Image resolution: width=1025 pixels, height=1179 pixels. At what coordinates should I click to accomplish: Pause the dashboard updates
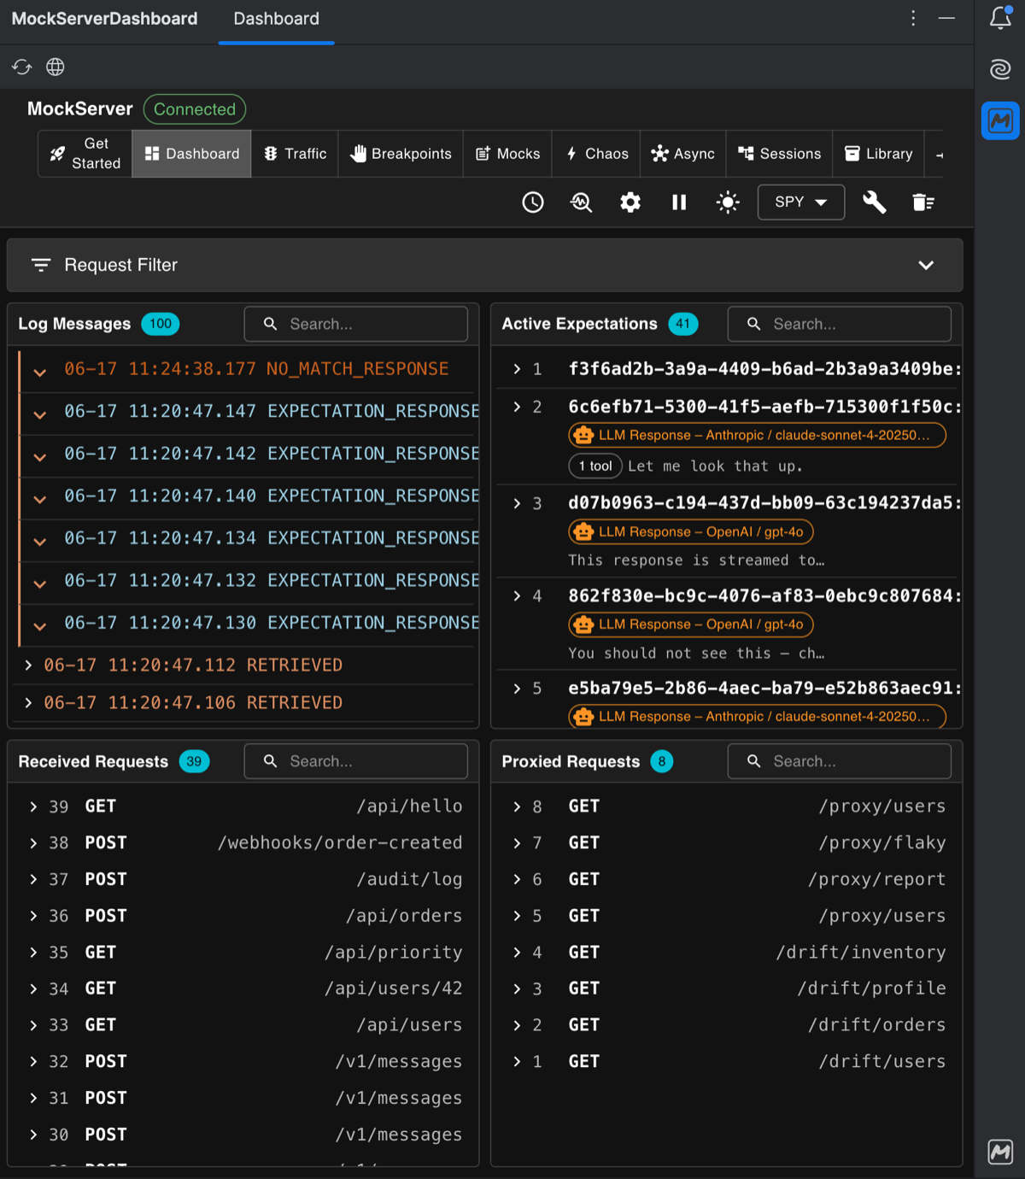click(x=679, y=202)
